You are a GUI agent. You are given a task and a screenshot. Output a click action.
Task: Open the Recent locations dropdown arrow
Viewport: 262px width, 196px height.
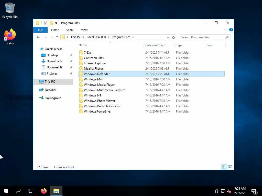point(52,37)
